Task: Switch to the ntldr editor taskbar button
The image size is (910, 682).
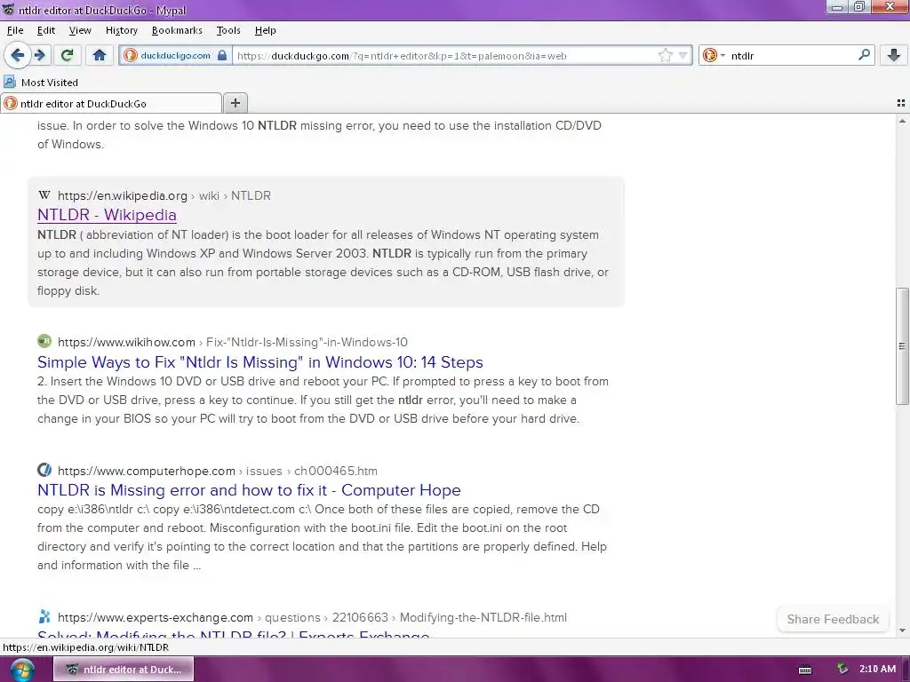Action: click(124, 670)
